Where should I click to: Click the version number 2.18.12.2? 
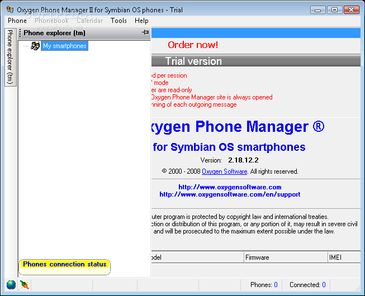coord(243,160)
